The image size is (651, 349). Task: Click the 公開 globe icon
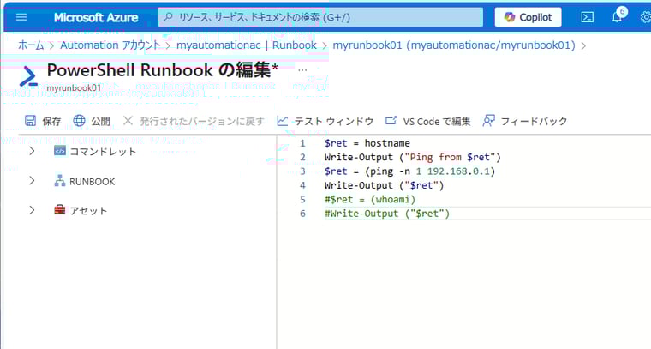tap(79, 121)
